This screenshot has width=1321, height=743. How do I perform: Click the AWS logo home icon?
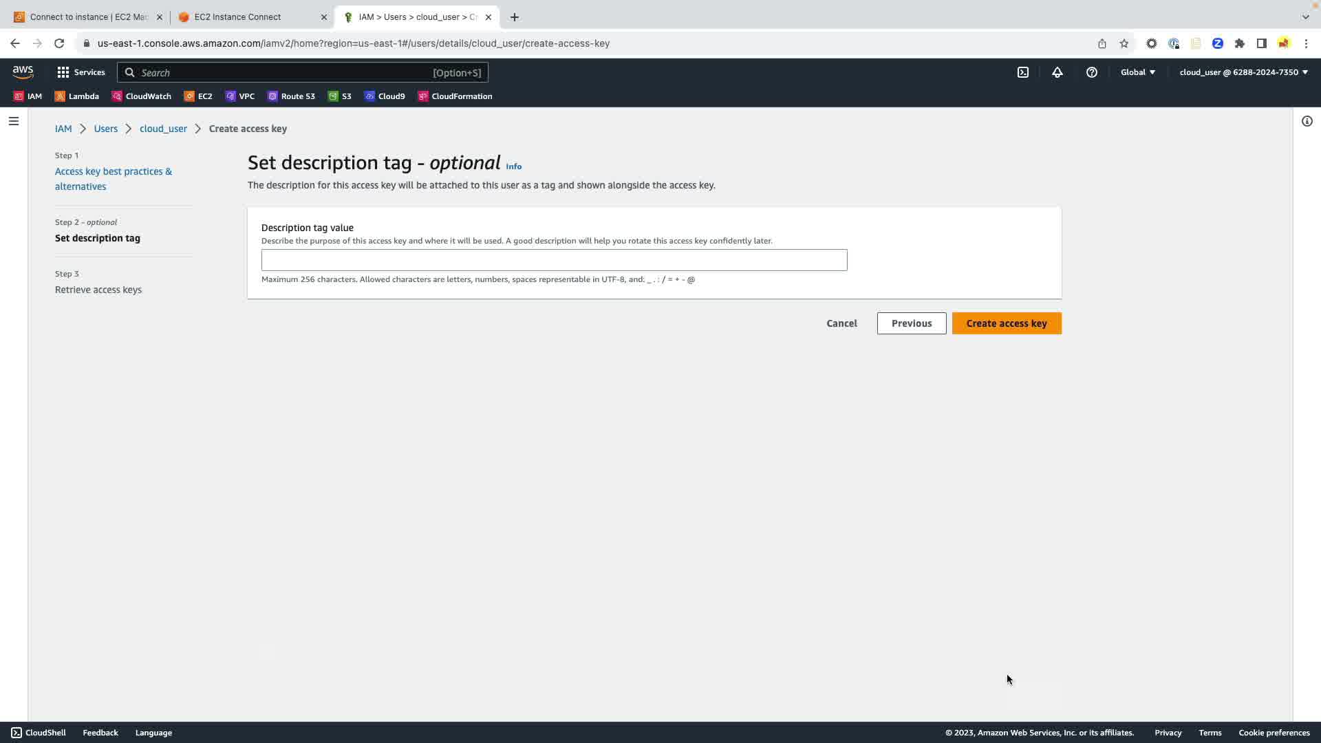coord(23,72)
